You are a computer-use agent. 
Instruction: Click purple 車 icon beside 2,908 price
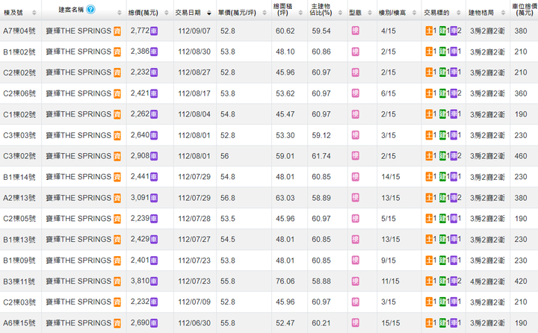[154, 156]
